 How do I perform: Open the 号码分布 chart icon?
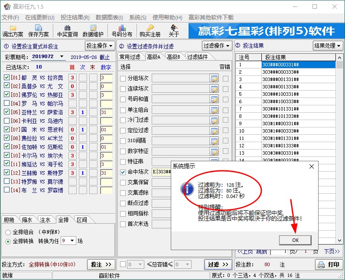pyautogui.click(x=122, y=31)
